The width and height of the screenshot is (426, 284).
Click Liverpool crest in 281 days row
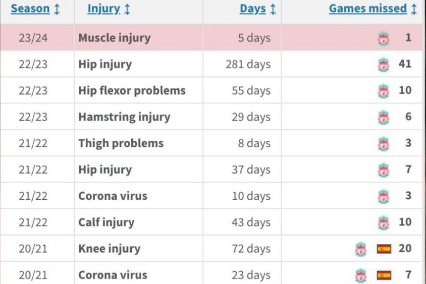[x=383, y=65]
